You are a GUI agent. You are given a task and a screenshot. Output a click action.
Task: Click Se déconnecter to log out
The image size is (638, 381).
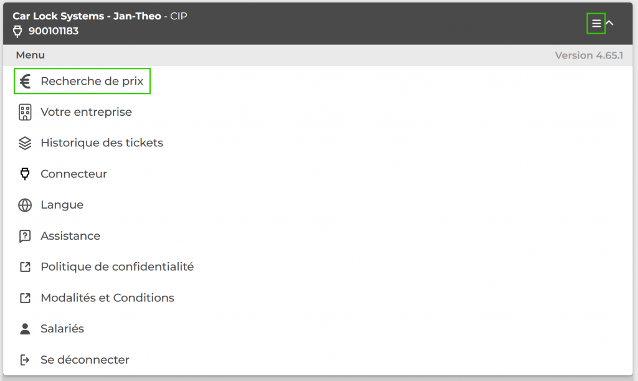(85, 359)
